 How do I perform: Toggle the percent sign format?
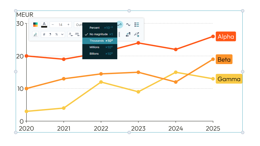(57, 34)
